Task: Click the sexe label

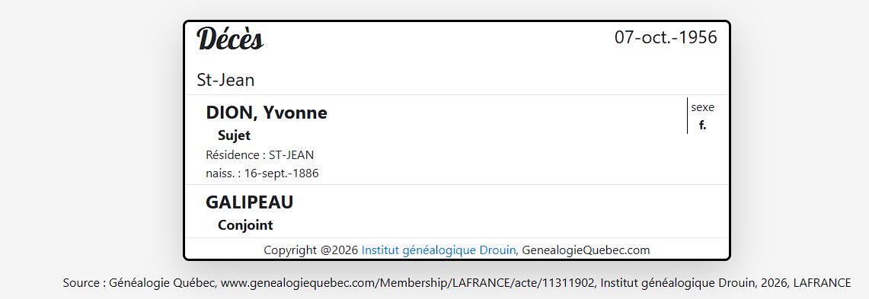Action: [x=702, y=108]
